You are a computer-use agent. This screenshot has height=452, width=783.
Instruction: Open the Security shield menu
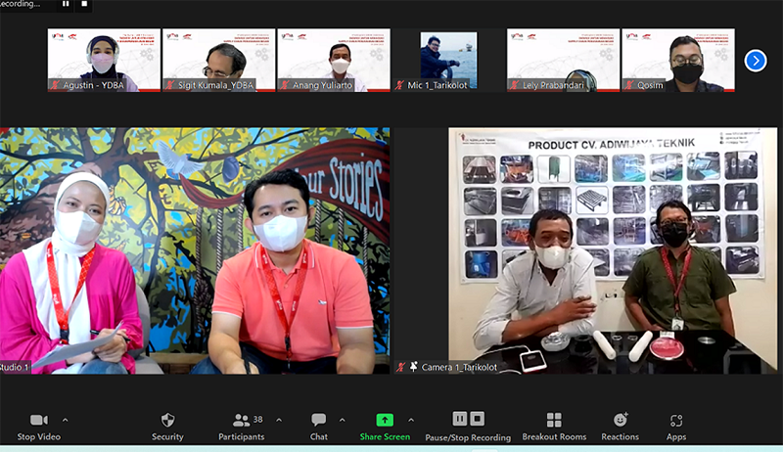167,420
